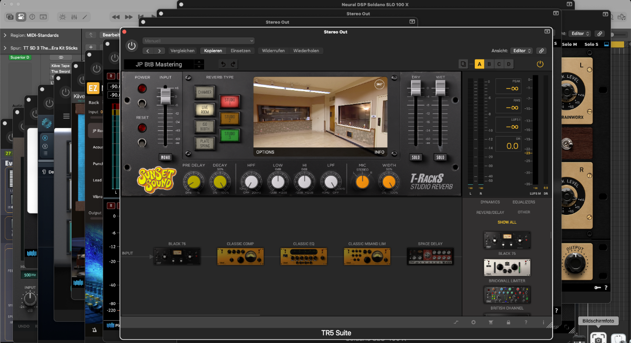
Task: Toggle SOLO under the WET fader
Action: (x=440, y=158)
